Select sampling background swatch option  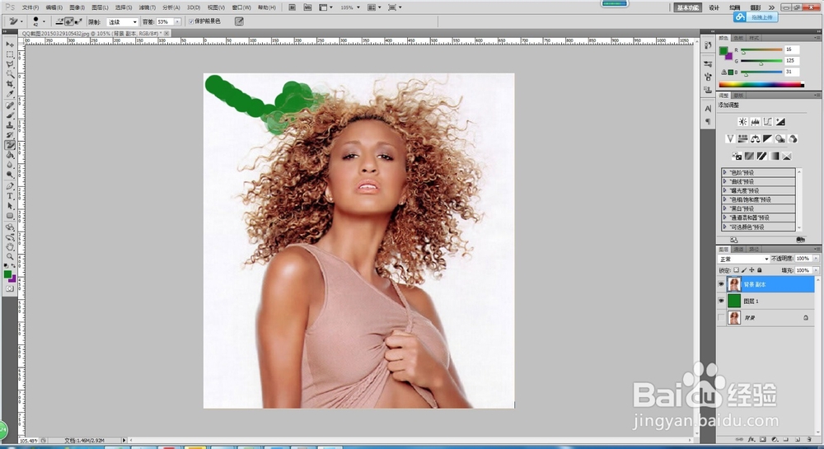tap(78, 21)
